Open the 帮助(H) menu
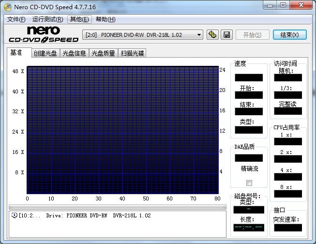 [105, 19]
